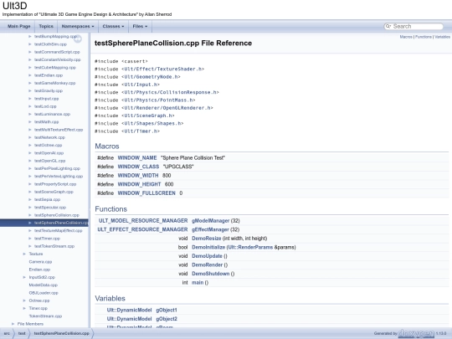The image size is (452, 339).
Task: Open the DemoInitialize function link
Action: [x=208, y=247]
